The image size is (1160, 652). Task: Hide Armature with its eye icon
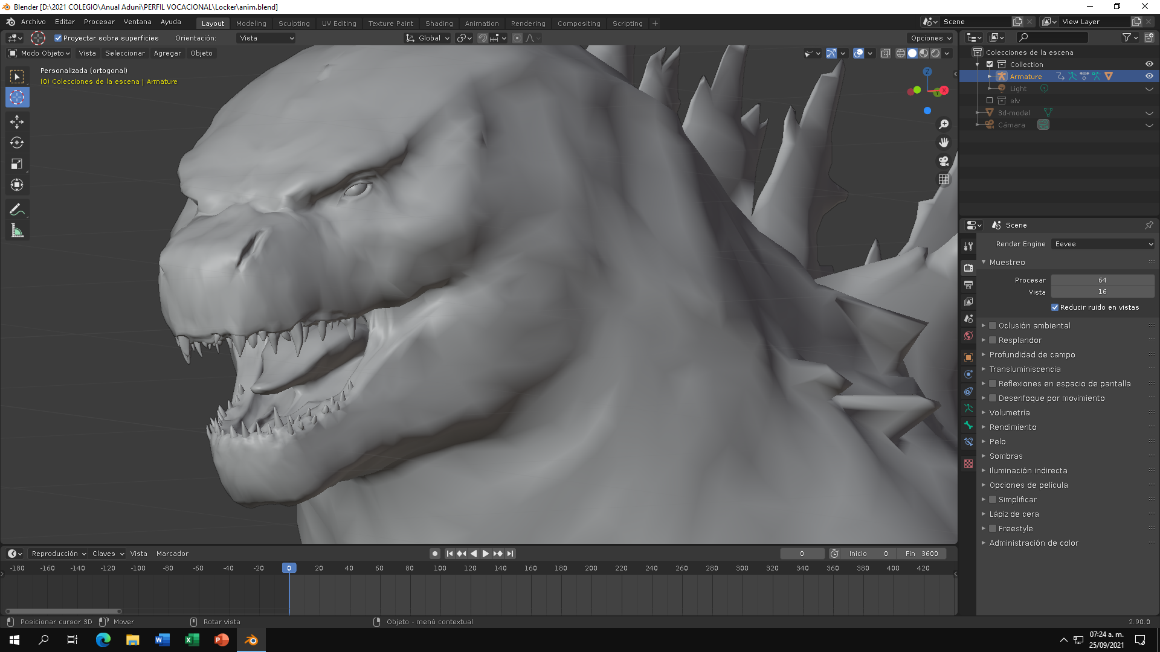pos(1149,76)
